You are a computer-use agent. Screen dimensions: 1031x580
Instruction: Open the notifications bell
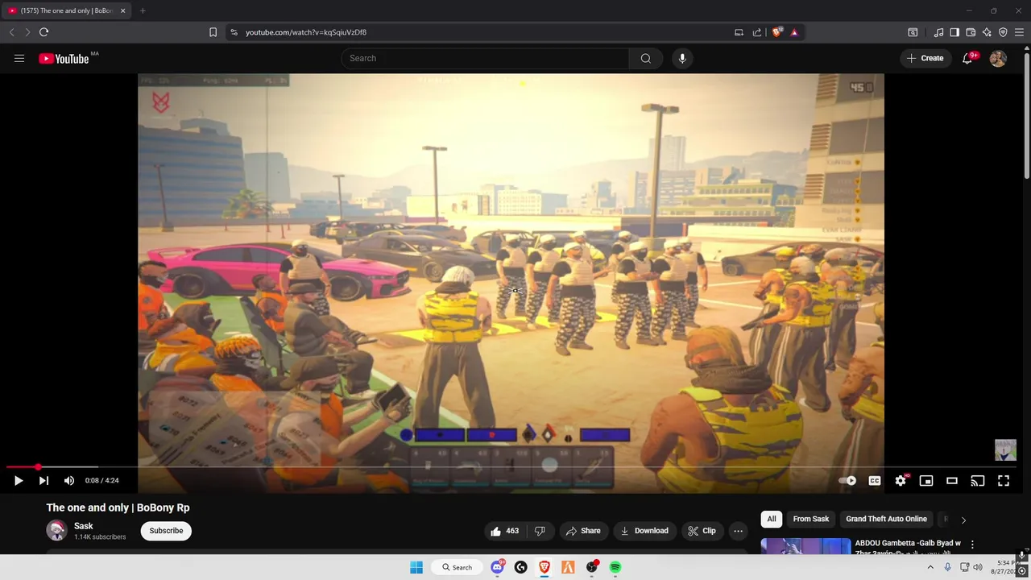coord(967,58)
